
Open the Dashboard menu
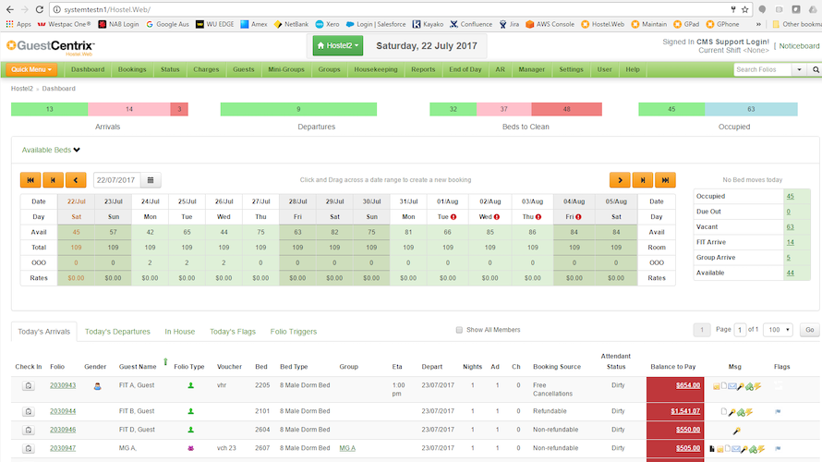[x=88, y=69]
